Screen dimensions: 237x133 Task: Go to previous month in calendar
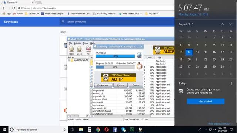222,24
